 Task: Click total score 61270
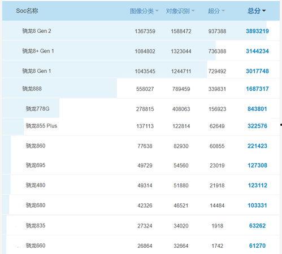pos(257,246)
